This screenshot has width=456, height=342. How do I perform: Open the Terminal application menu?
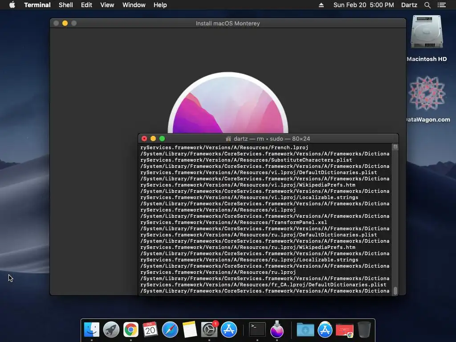[37, 5]
